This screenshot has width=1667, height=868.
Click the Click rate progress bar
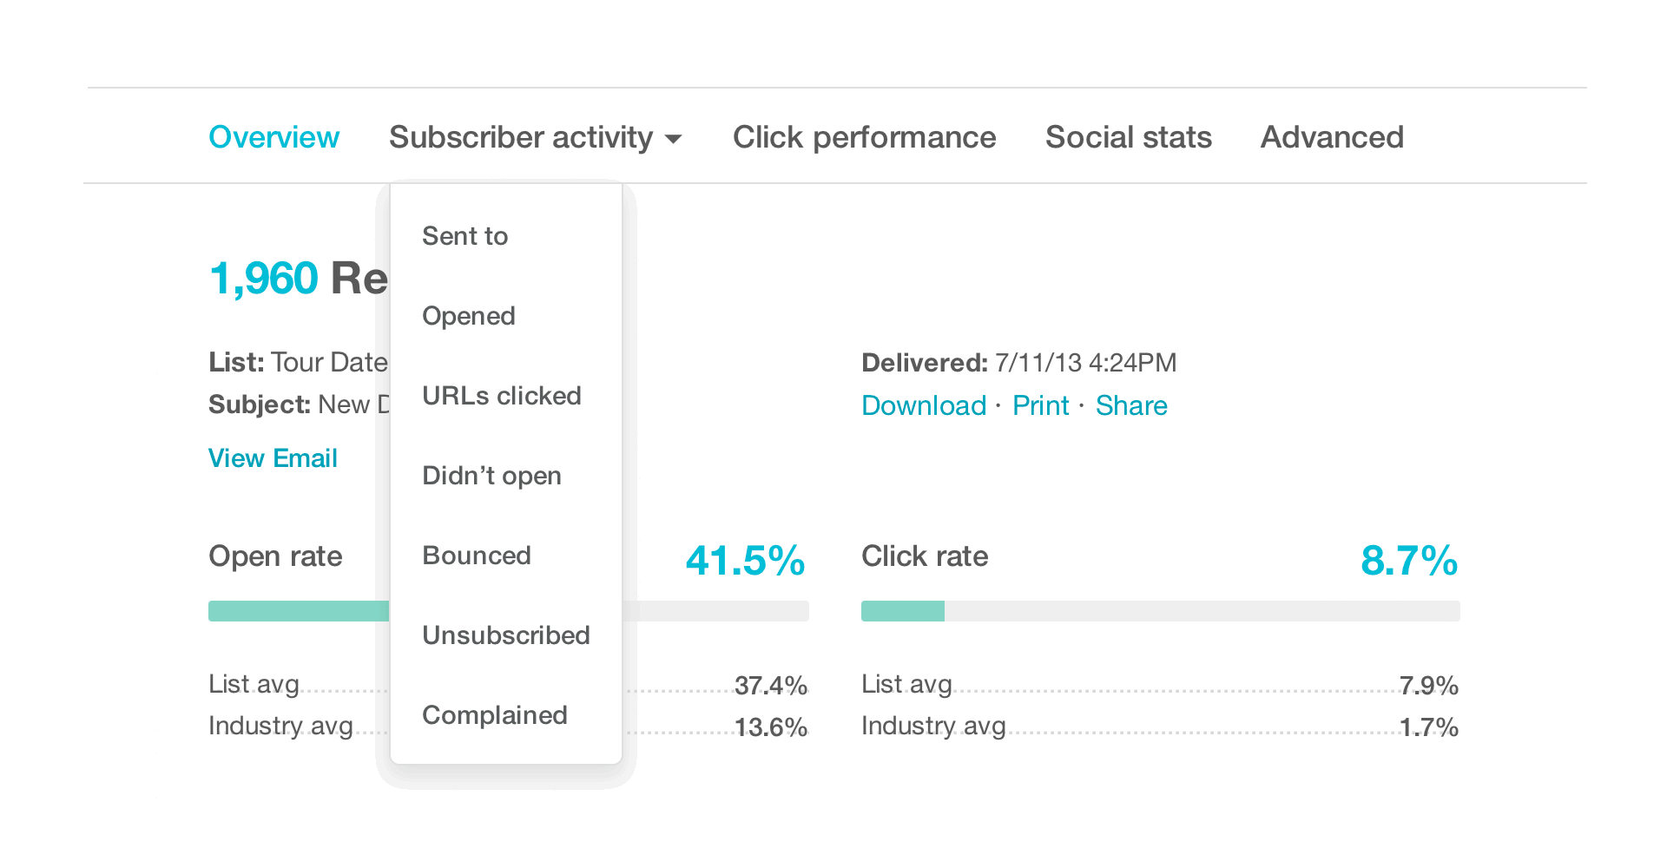pos(1160,611)
